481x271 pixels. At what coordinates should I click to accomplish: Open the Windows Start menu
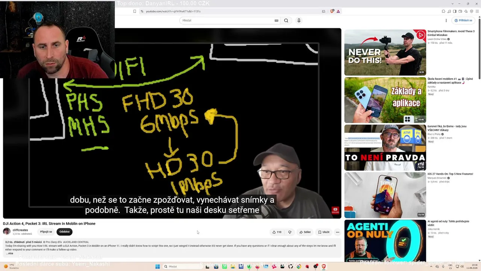(157, 266)
